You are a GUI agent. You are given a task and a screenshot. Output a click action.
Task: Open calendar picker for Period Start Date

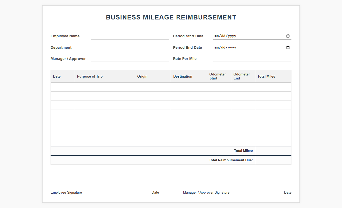(288, 36)
